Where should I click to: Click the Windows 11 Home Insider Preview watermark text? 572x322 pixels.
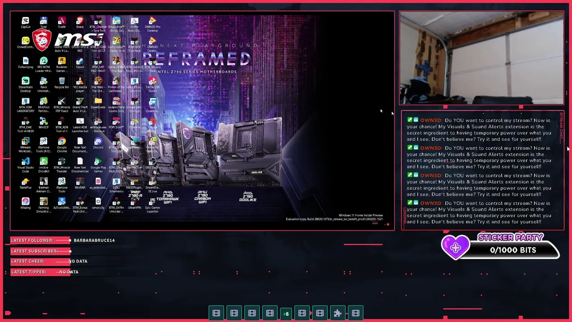tap(361, 216)
